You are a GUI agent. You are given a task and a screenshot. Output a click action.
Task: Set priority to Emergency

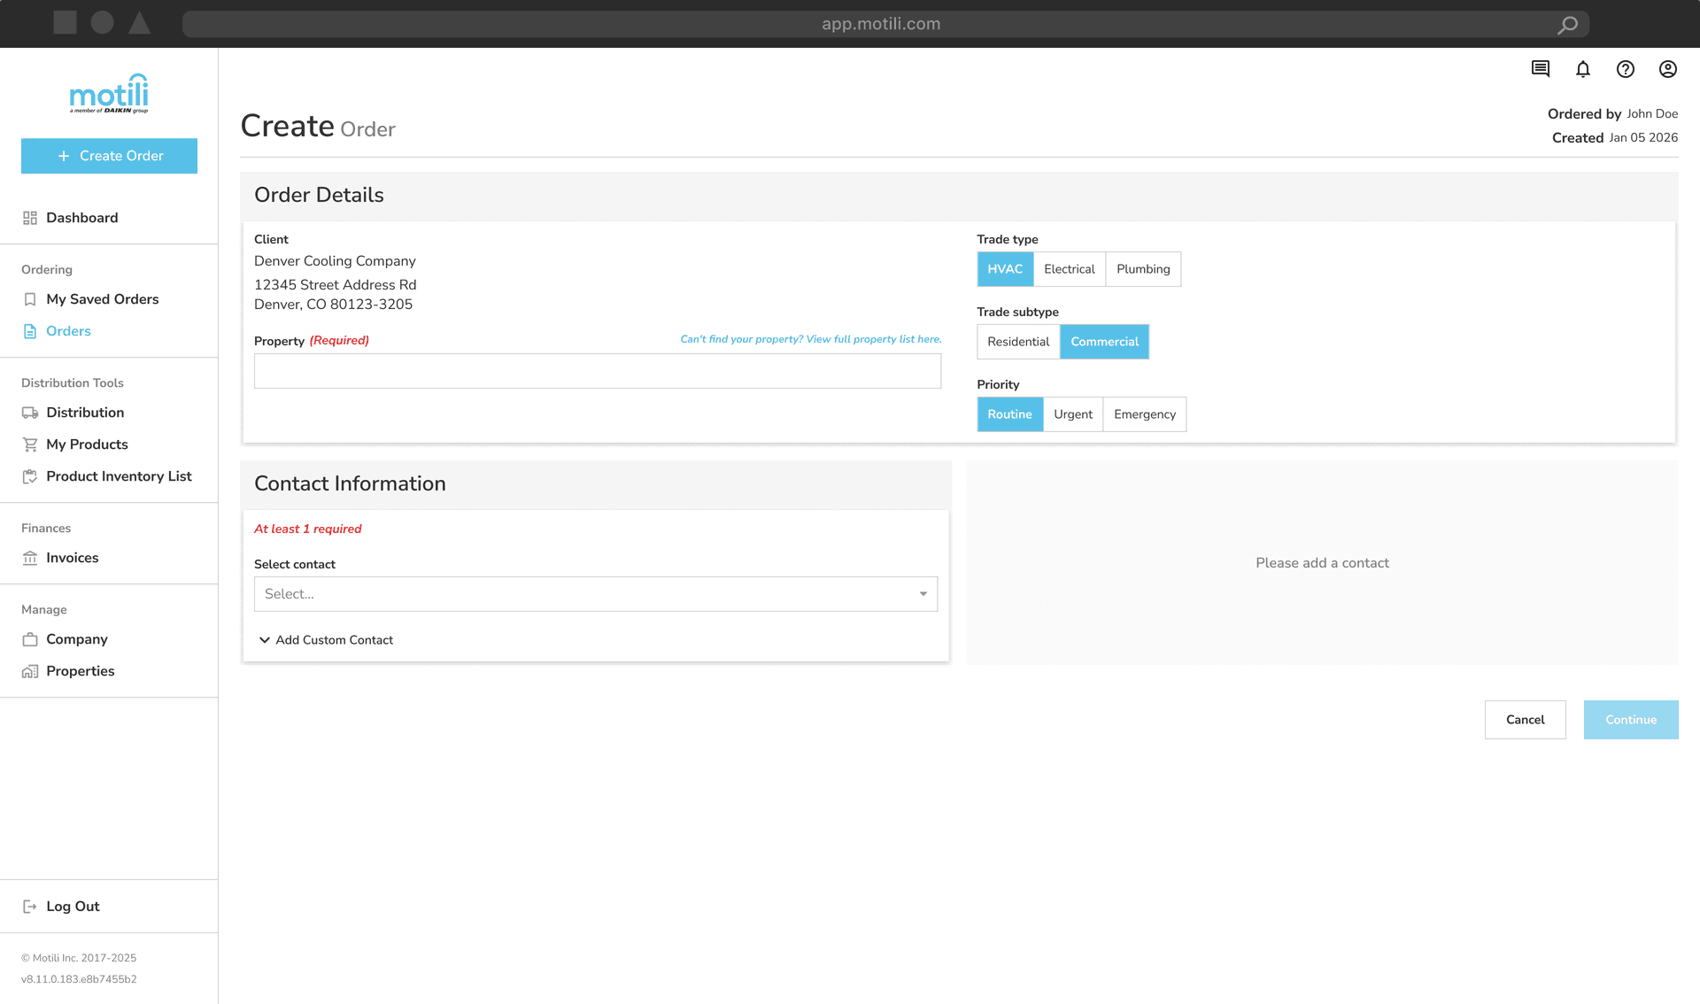point(1144,414)
